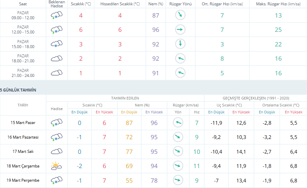Click the wind direction arrow for 18.00 - 21.00
Screen dimensions: 307x188
tap(180, 59)
